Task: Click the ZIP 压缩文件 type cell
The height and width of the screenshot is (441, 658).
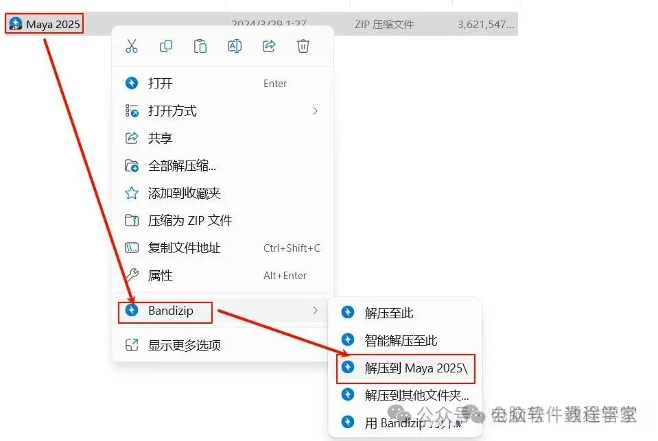Action: (x=384, y=24)
